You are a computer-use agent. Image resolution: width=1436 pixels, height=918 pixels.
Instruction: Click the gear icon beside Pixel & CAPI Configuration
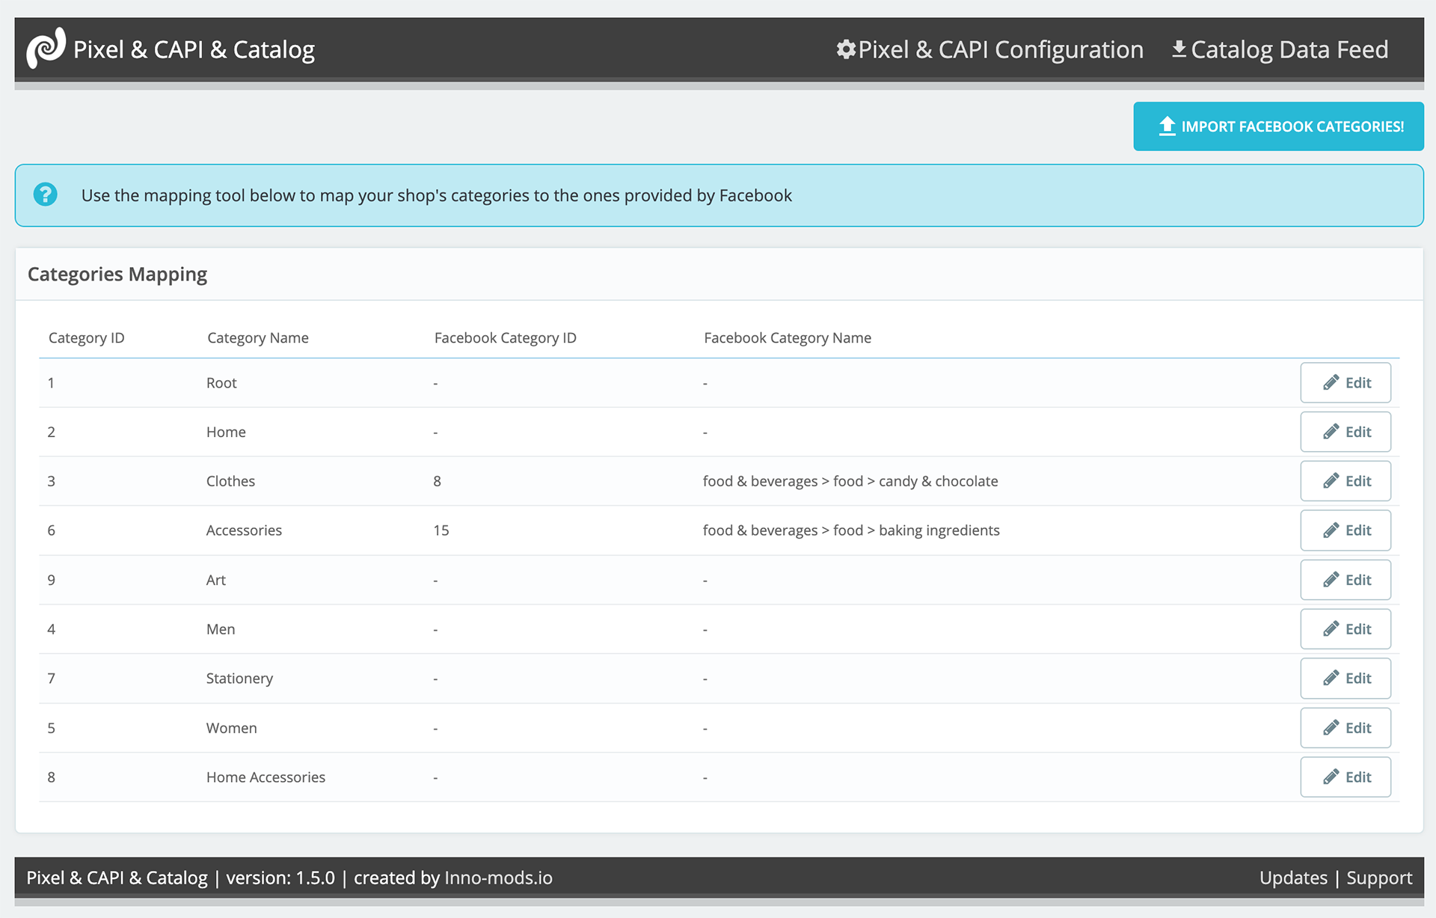(x=846, y=49)
